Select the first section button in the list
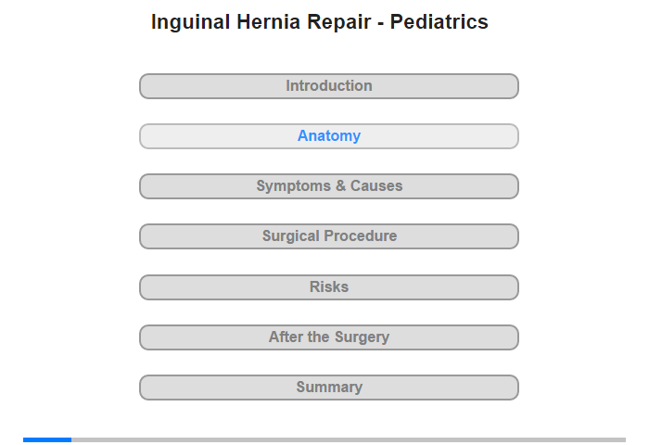This screenshot has height=445, width=649. [x=328, y=86]
